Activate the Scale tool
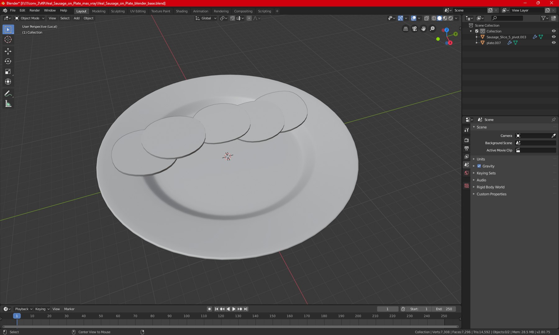The height and width of the screenshot is (335, 559). click(x=8, y=72)
